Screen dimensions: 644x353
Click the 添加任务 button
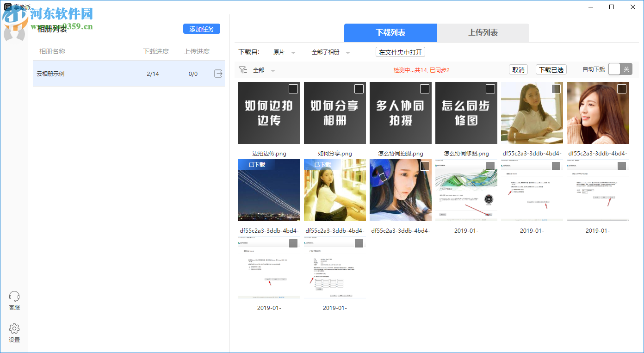coord(201,29)
